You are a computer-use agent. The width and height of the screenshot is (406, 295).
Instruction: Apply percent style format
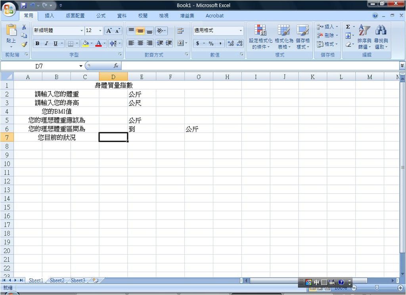(x=211, y=44)
